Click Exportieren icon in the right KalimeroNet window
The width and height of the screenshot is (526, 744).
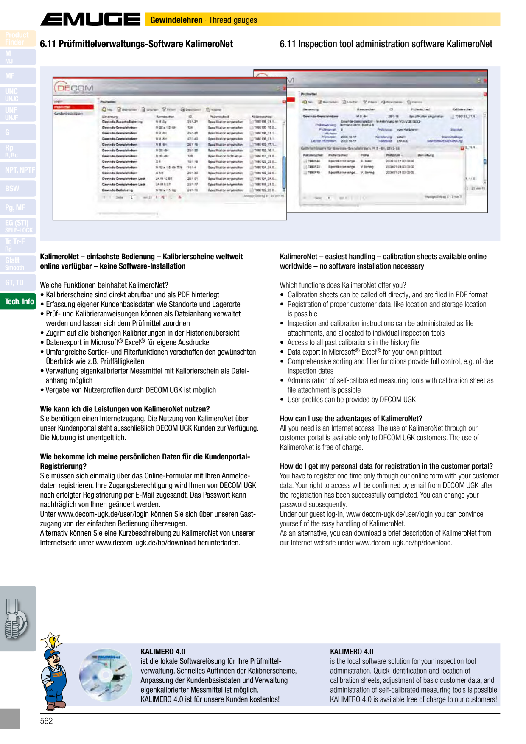tap(383, 102)
